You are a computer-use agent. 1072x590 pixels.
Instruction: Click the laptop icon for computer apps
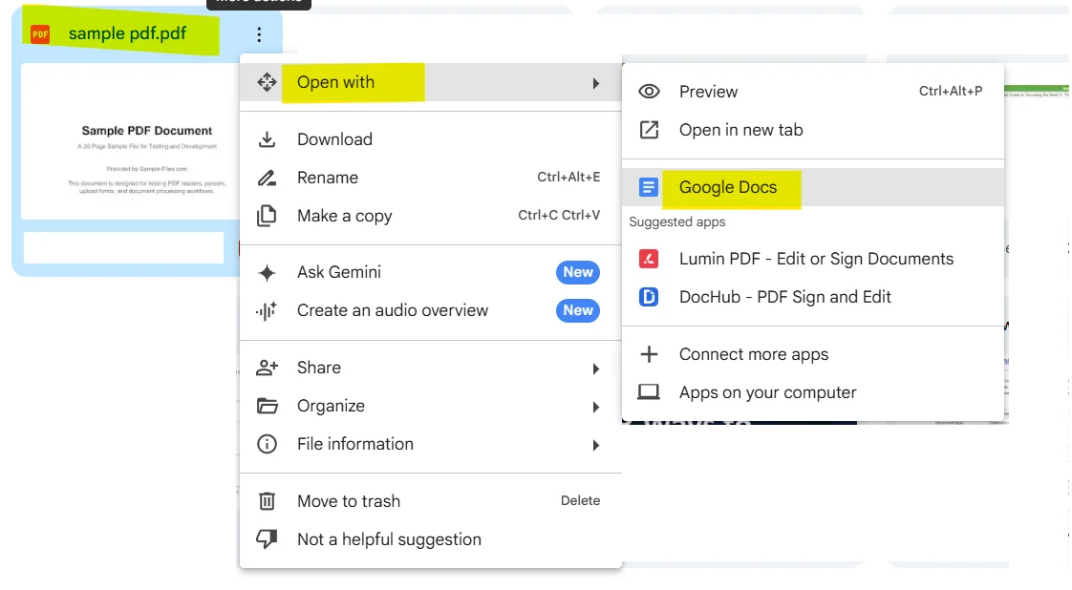click(x=649, y=392)
